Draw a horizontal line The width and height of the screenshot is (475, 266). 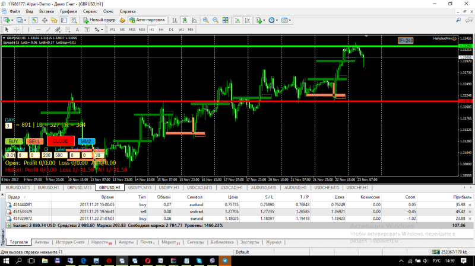click(x=39, y=30)
